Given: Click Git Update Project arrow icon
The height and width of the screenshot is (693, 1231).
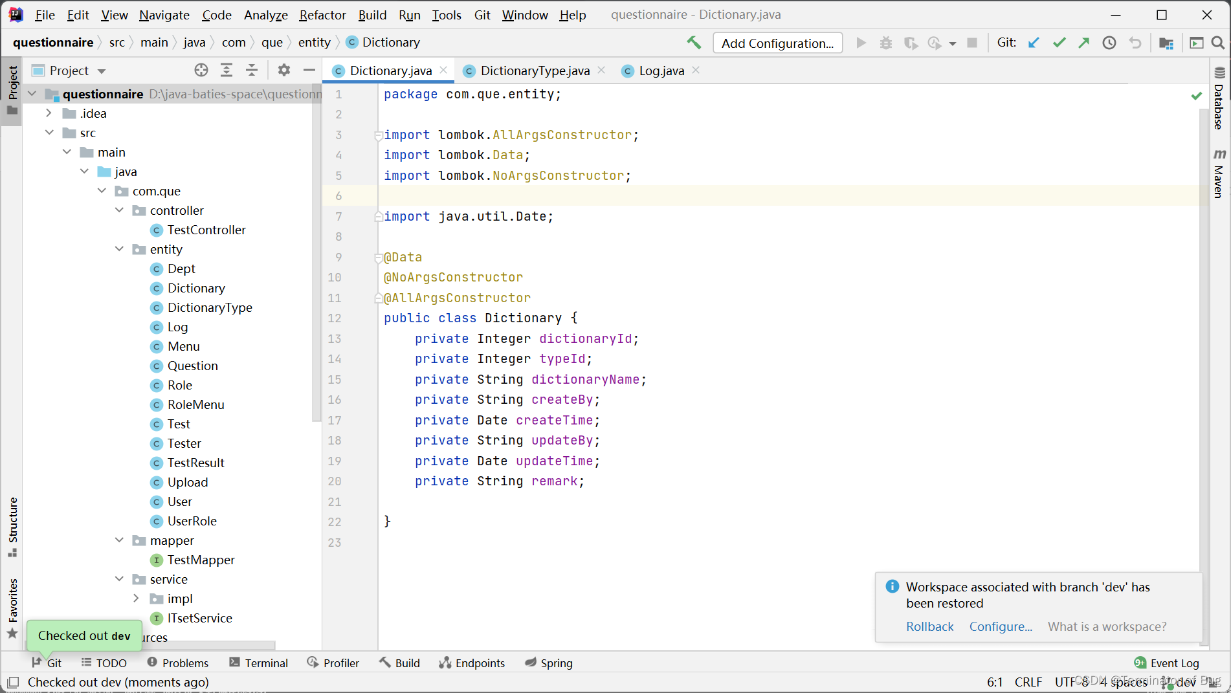Looking at the screenshot, I should click(x=1034, y=43).
